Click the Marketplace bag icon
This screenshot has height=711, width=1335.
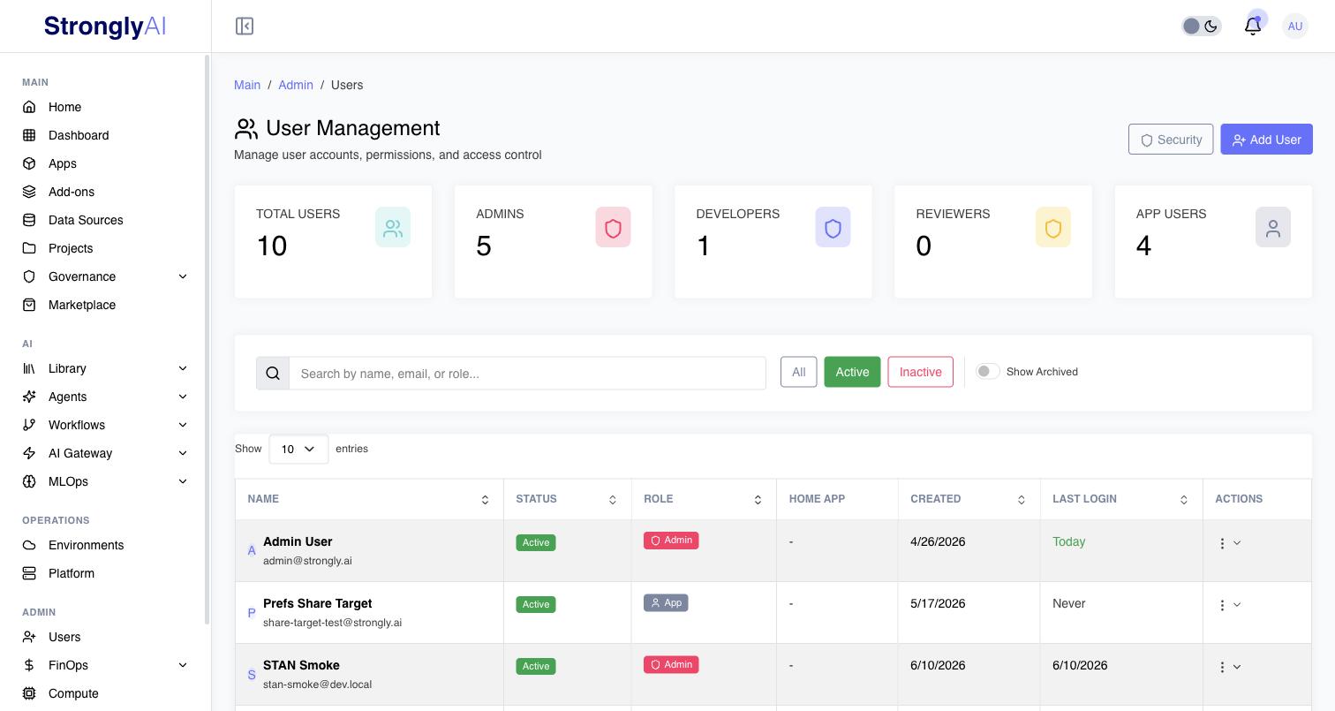pos(29,305)
